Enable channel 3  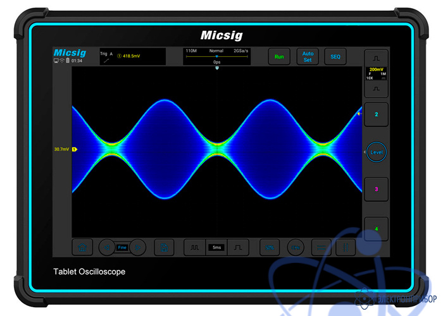tap(376, 189)
